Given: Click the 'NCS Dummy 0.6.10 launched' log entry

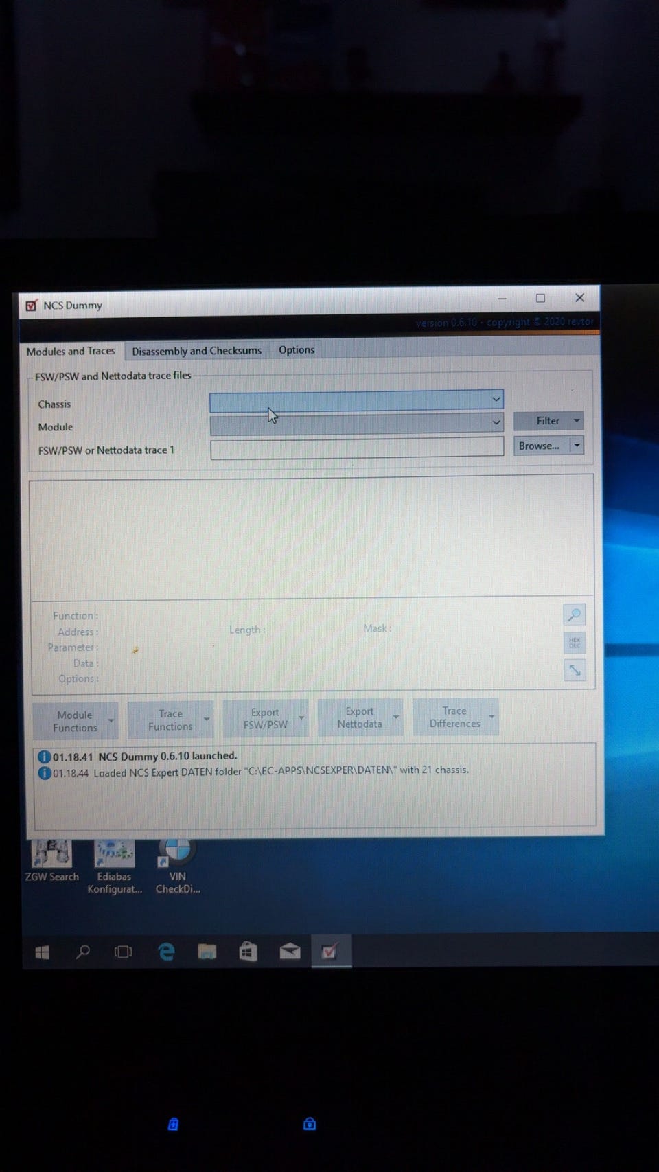Looking at the screenshot, I should 138,756.
